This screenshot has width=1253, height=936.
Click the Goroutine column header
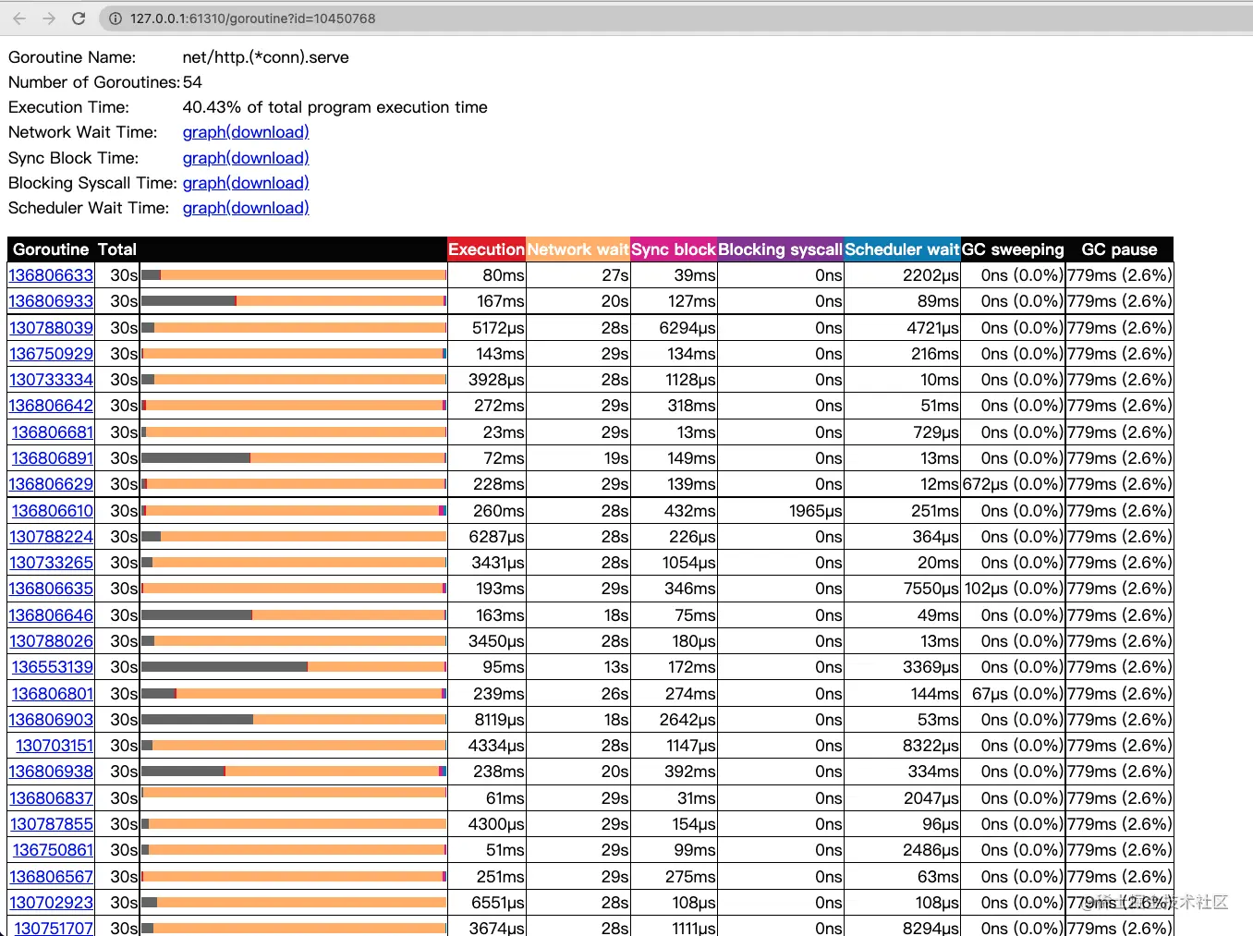[x=51, y=249]
